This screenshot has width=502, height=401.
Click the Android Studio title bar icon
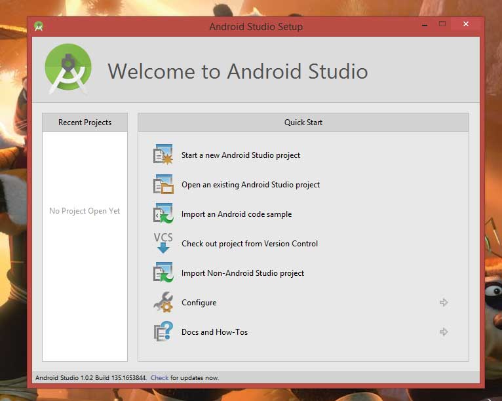39,26
